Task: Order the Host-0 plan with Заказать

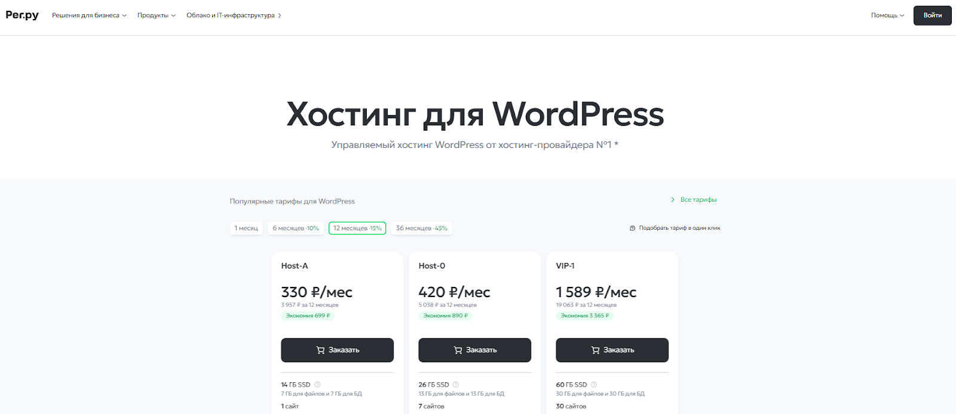Action: tap(474, 350)
